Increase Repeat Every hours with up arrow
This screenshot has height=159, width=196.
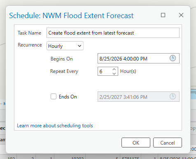coord(114,69)
